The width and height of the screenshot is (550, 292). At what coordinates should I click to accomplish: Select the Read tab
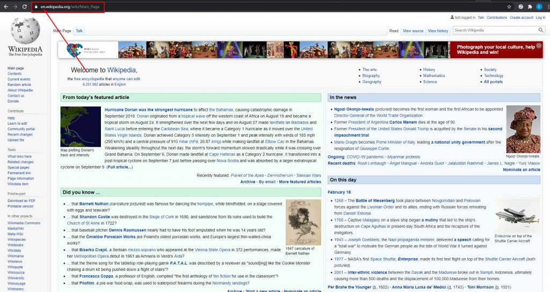tap(394, 31)
